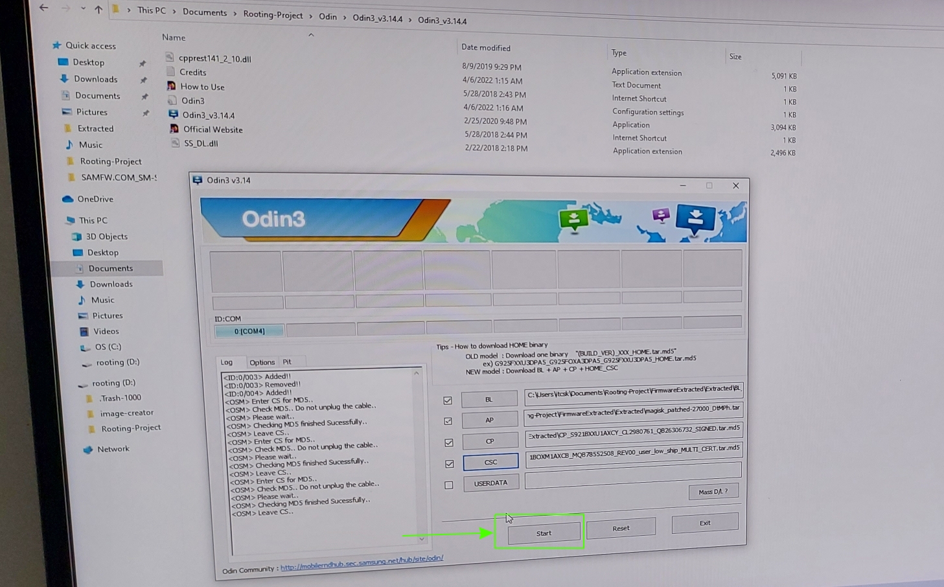Click Rooting-Project in address breadcrumb

point(273,14)
